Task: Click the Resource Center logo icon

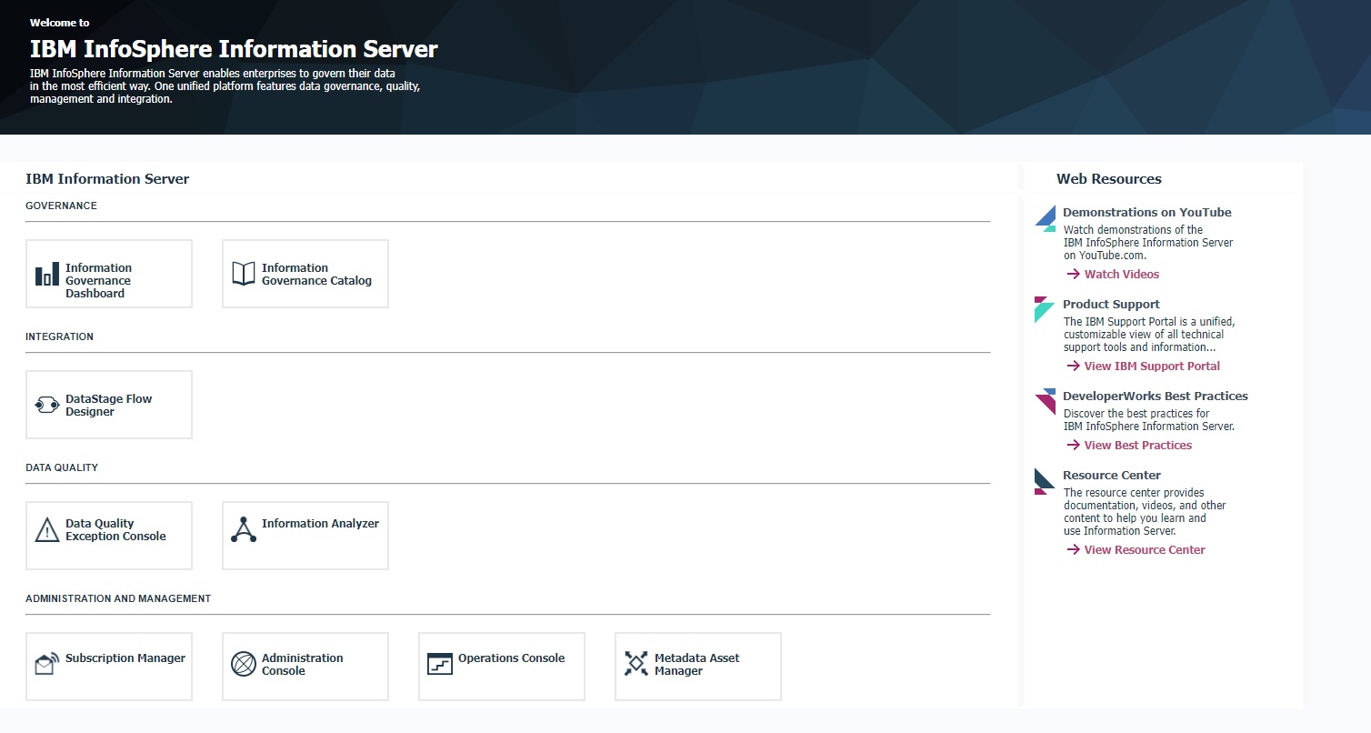Action: pyautogui.click(x=1045, y=481)
